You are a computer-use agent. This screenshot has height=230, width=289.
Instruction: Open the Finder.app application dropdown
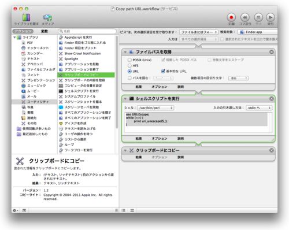click(258, 32)
